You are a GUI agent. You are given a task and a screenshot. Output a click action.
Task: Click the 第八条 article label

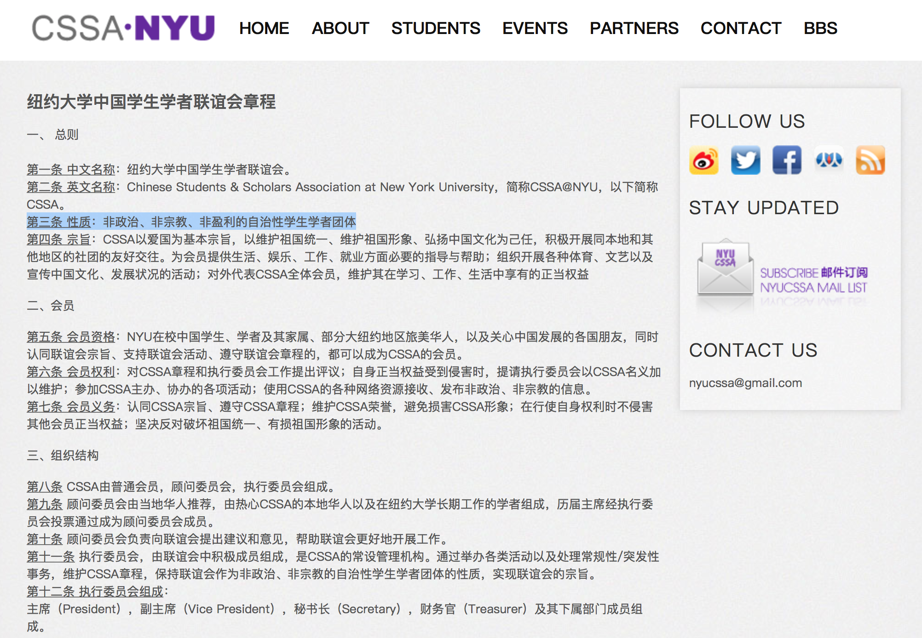click(x=45, y=487)
